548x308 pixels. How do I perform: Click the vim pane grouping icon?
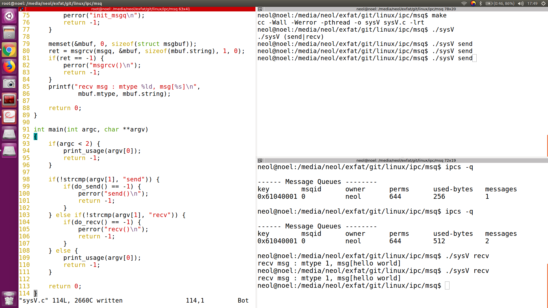[x=22, y=9]
